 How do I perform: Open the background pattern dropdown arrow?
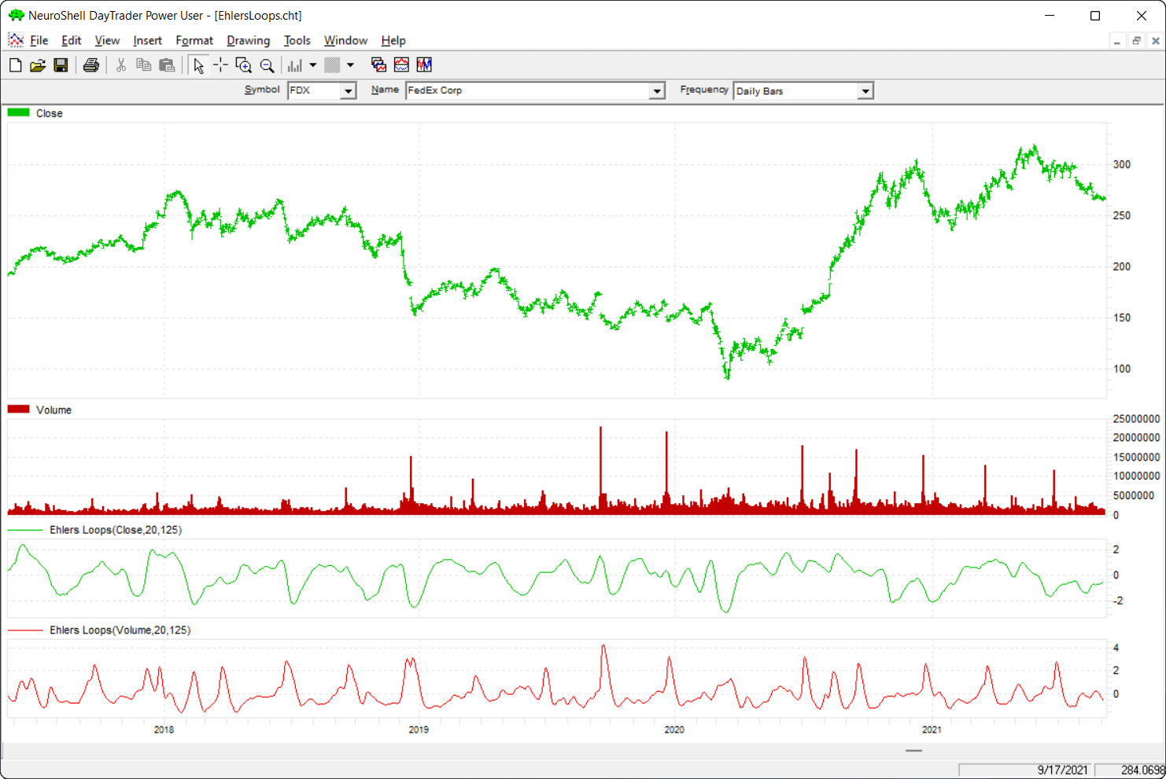pyautogui.click(x=351, y=65)
